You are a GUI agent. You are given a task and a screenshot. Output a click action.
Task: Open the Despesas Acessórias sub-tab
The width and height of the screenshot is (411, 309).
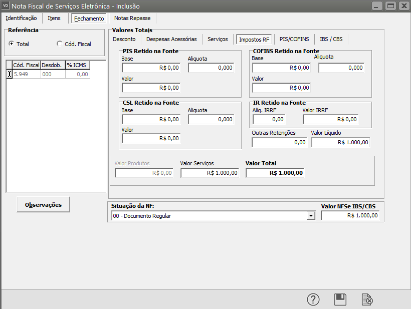pos(171,39)
